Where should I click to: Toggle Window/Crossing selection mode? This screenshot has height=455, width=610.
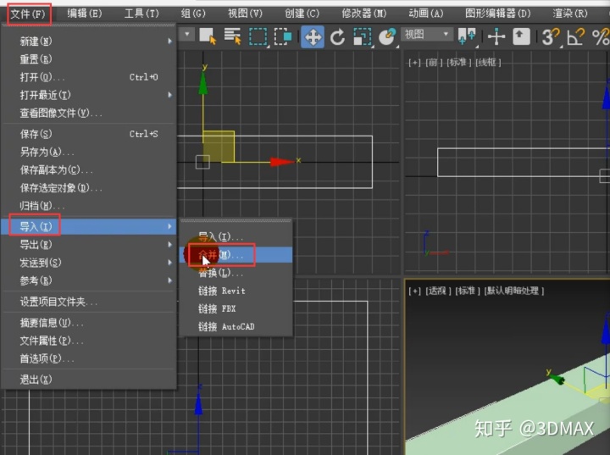click(x=283, y=36)
